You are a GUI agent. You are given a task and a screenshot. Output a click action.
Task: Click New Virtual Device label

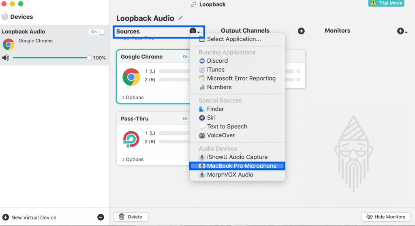[34, 217]
